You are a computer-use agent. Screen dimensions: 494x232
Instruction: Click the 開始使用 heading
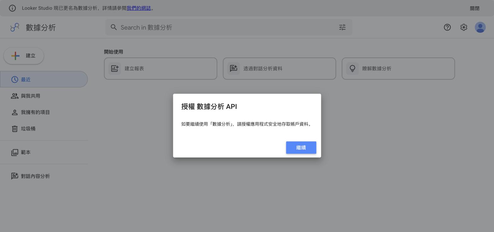[x=113, y=52]
